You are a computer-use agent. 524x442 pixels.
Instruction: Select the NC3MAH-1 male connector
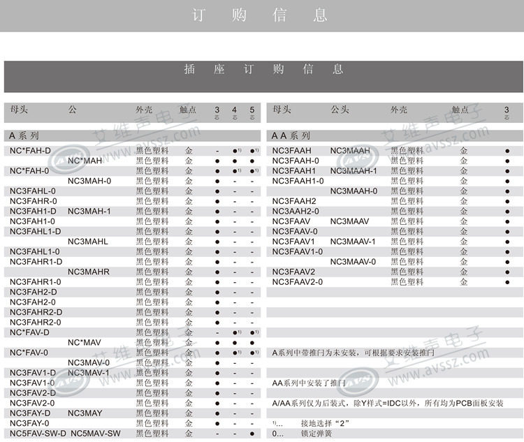[89, 211]
